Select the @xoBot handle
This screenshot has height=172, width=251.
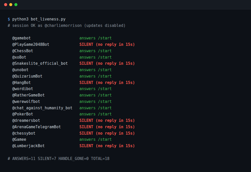tap(19, 57)
